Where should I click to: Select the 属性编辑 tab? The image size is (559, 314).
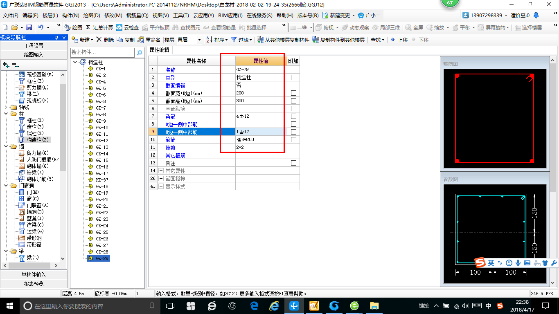point(160,50)
